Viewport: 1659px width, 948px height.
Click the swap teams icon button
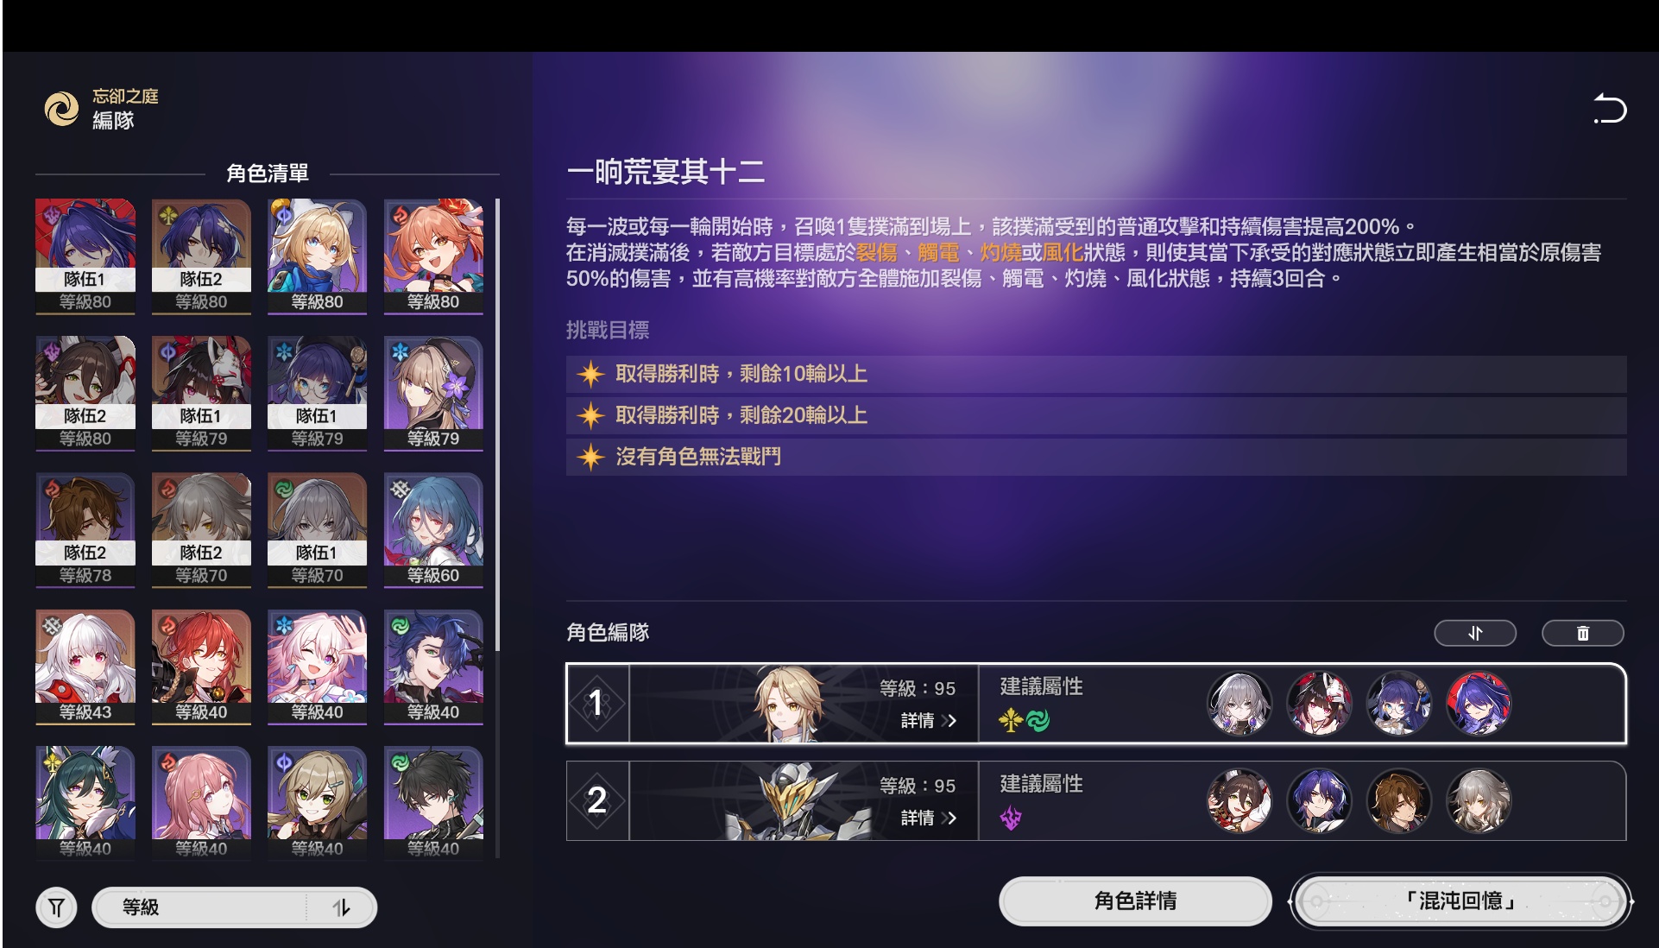(1475, 633)
